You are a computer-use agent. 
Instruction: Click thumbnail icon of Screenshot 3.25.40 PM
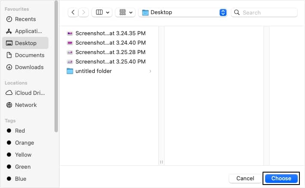tap(70, 62)
